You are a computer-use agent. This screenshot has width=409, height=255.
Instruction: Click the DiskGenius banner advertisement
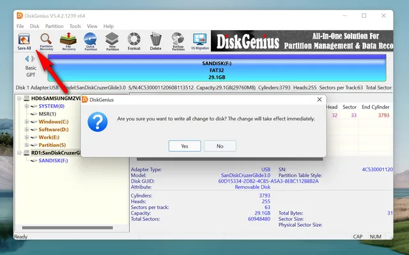click(x=302, y=41)
